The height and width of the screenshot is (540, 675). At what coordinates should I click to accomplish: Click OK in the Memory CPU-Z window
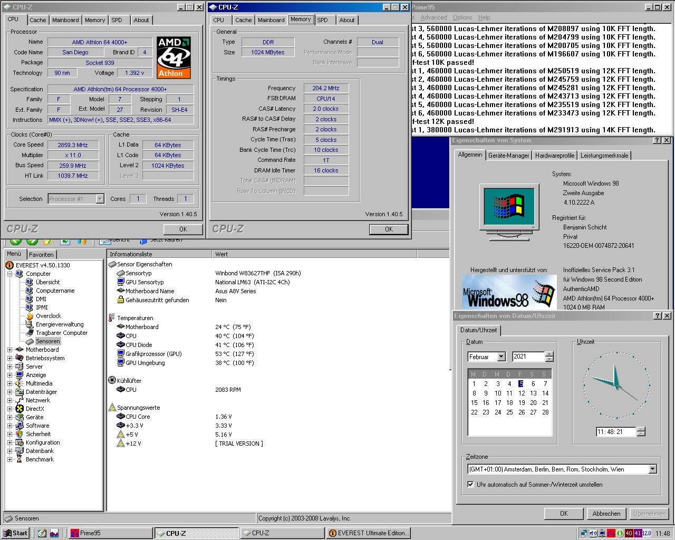(389, 229)
